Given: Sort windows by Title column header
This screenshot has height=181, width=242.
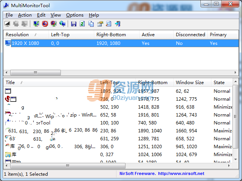Looking at the screenshot, I should point(51,83).
